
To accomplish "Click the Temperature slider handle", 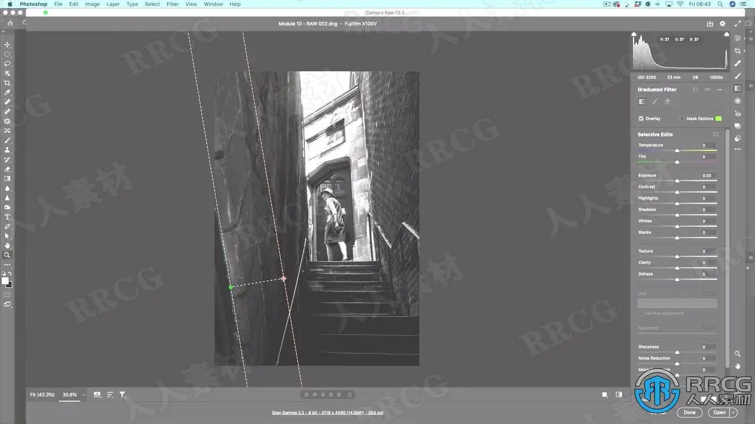I will pyautogui.click(x=677, y=151).
